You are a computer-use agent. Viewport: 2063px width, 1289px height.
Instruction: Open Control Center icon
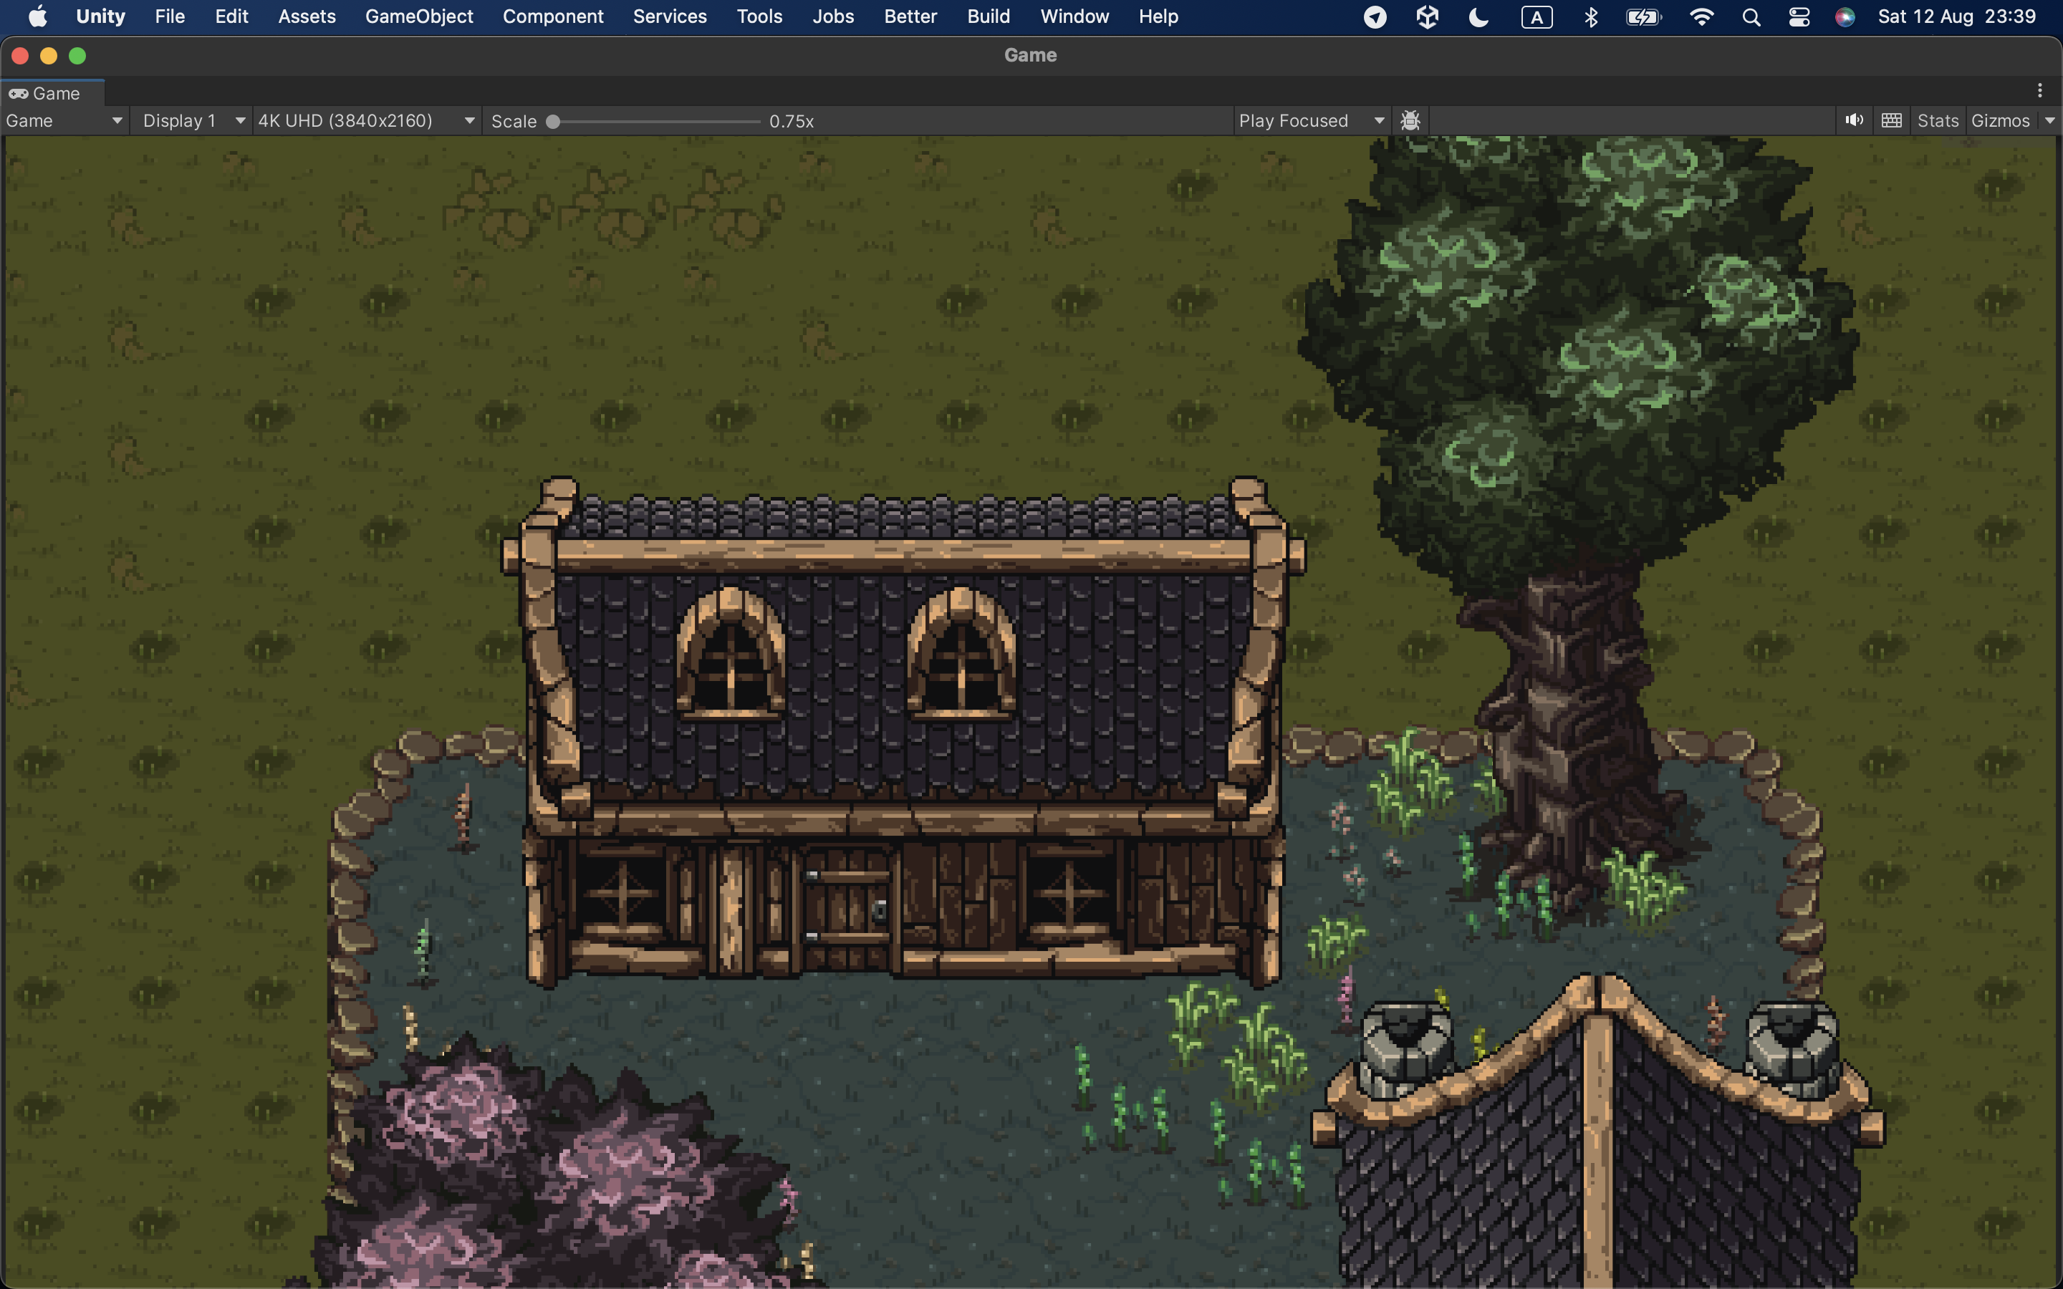[x=1799, y=16]
